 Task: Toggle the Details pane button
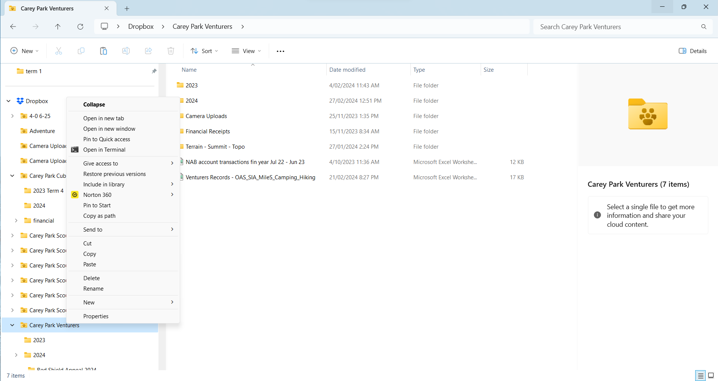click(693, 51)
